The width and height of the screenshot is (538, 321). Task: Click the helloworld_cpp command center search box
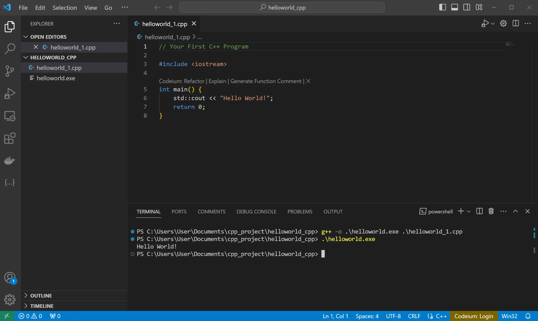(x=282, y=7)
